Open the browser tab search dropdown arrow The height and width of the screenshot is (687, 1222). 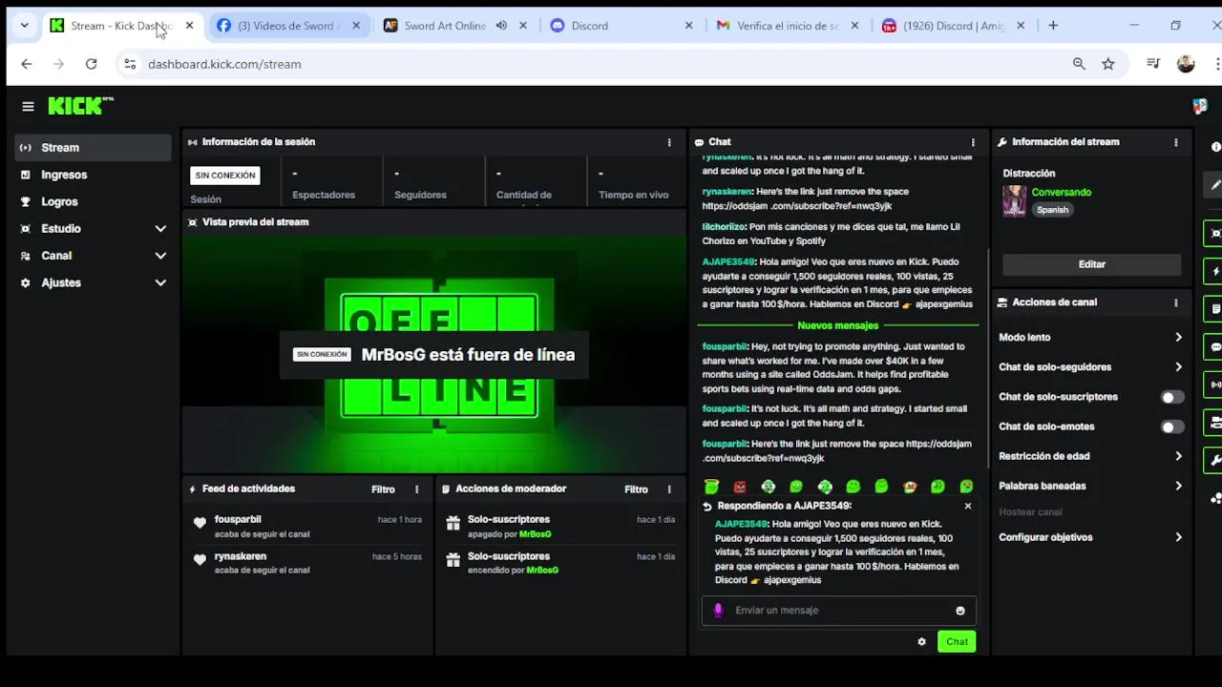coord(24,26)
